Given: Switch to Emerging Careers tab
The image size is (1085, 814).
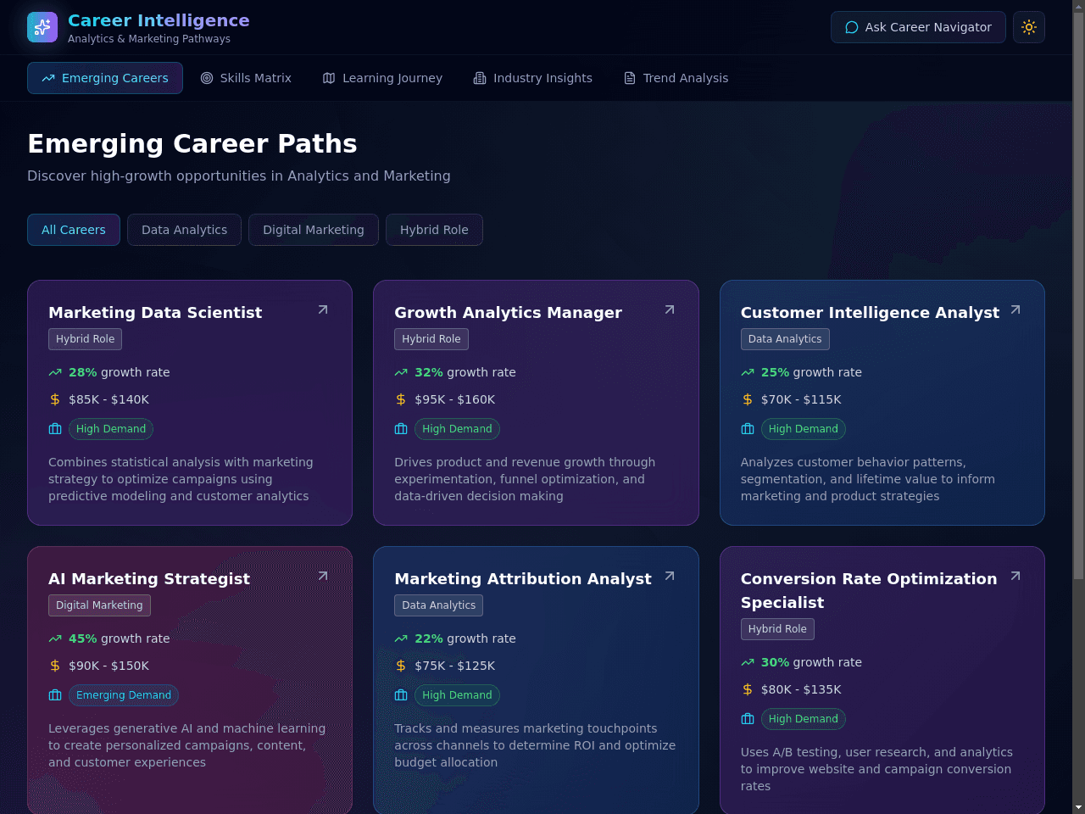Looking at the screenshot, I should pyautogui.click(x=105, y=78).
